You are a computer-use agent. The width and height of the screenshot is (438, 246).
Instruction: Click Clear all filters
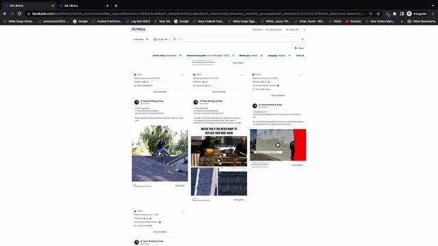(x=300, y=55)
